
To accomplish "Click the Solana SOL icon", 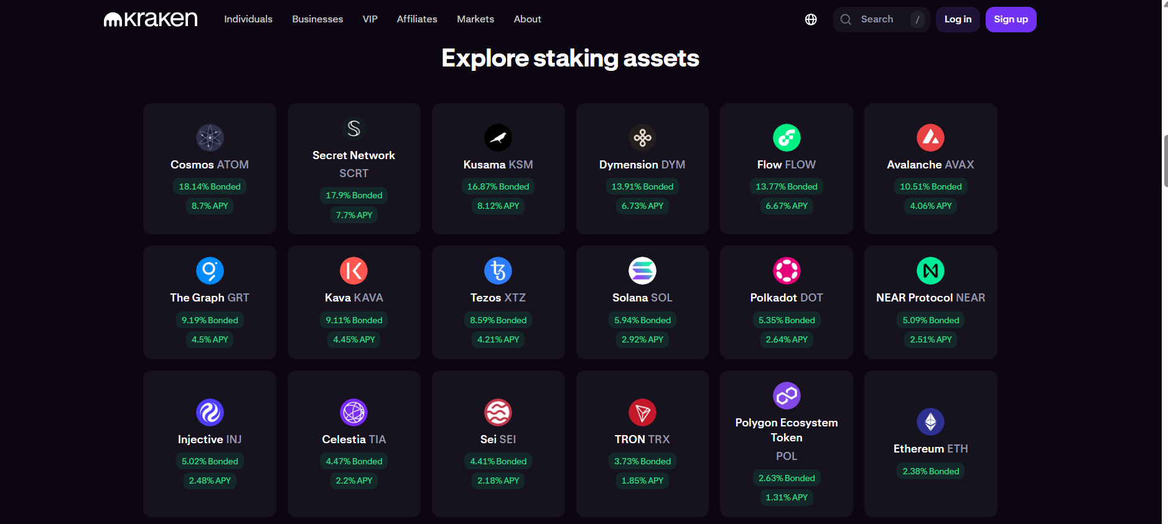I will click(x=642, y=271).
